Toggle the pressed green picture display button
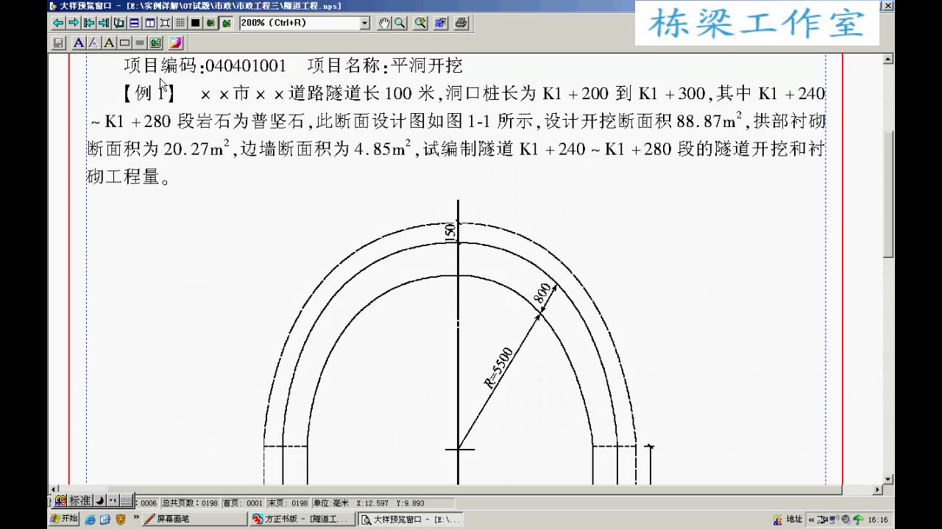The height and width of the screenshot is (529, 942). 226,23
